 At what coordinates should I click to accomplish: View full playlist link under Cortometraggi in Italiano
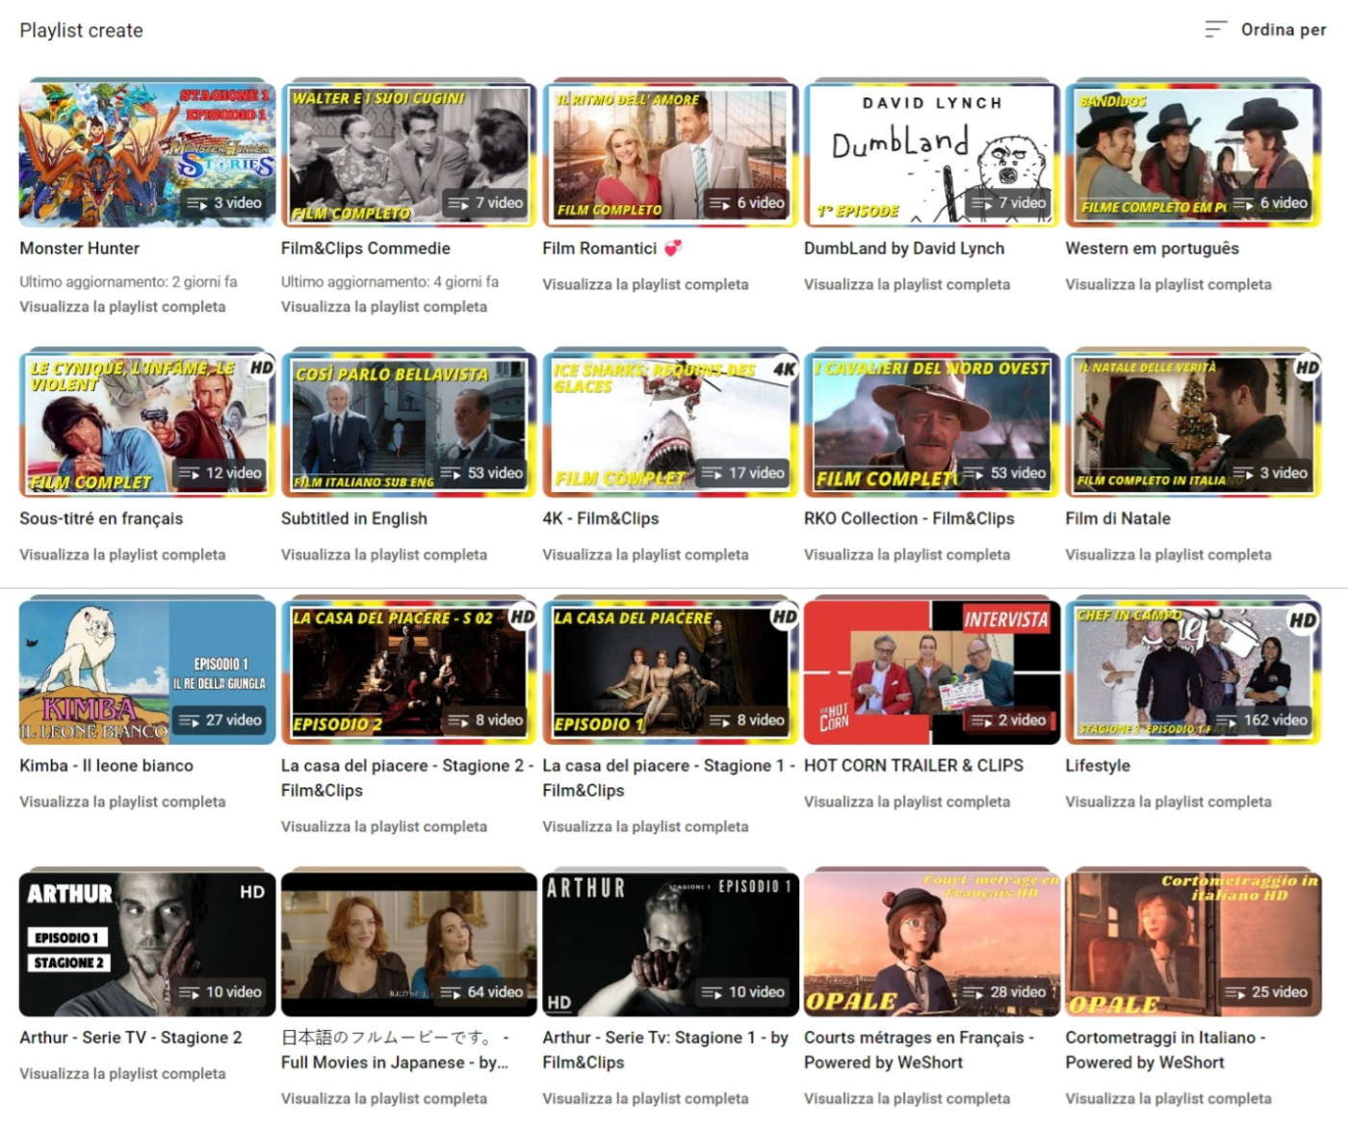[1169, 1098]
